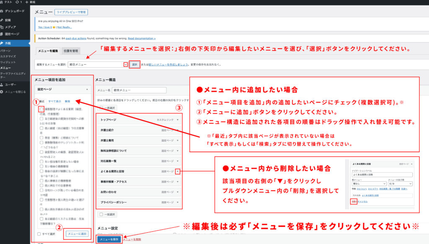This screenshot has height=244, width=429.
Task: Click the home icon beside テスト
Action: (1, 2)
